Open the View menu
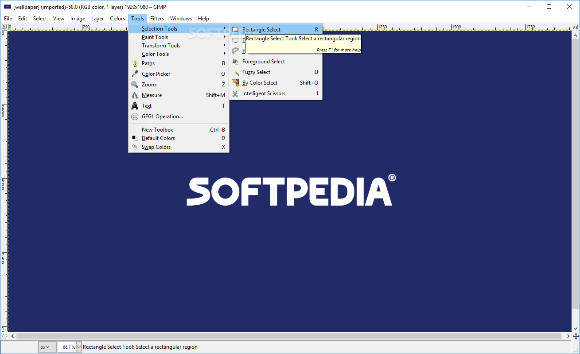This screenshot has height=354, width=580. [x=58, y=19]
